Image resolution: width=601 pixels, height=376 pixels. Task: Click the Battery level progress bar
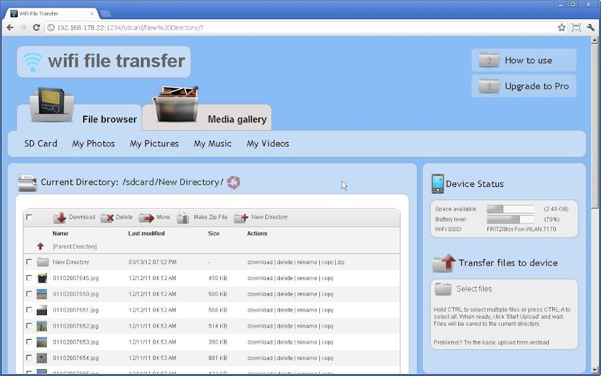pyautogui.click(x=510, y=220)
